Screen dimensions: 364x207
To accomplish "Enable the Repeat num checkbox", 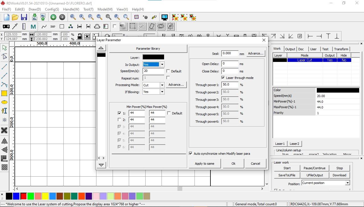I will 168,78.
